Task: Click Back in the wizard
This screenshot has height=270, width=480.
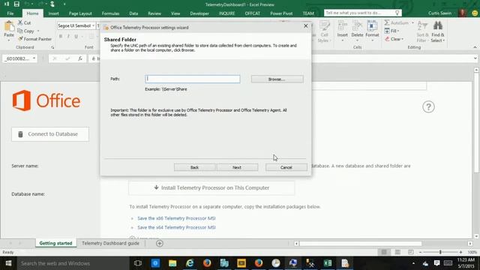Action: 194,167
